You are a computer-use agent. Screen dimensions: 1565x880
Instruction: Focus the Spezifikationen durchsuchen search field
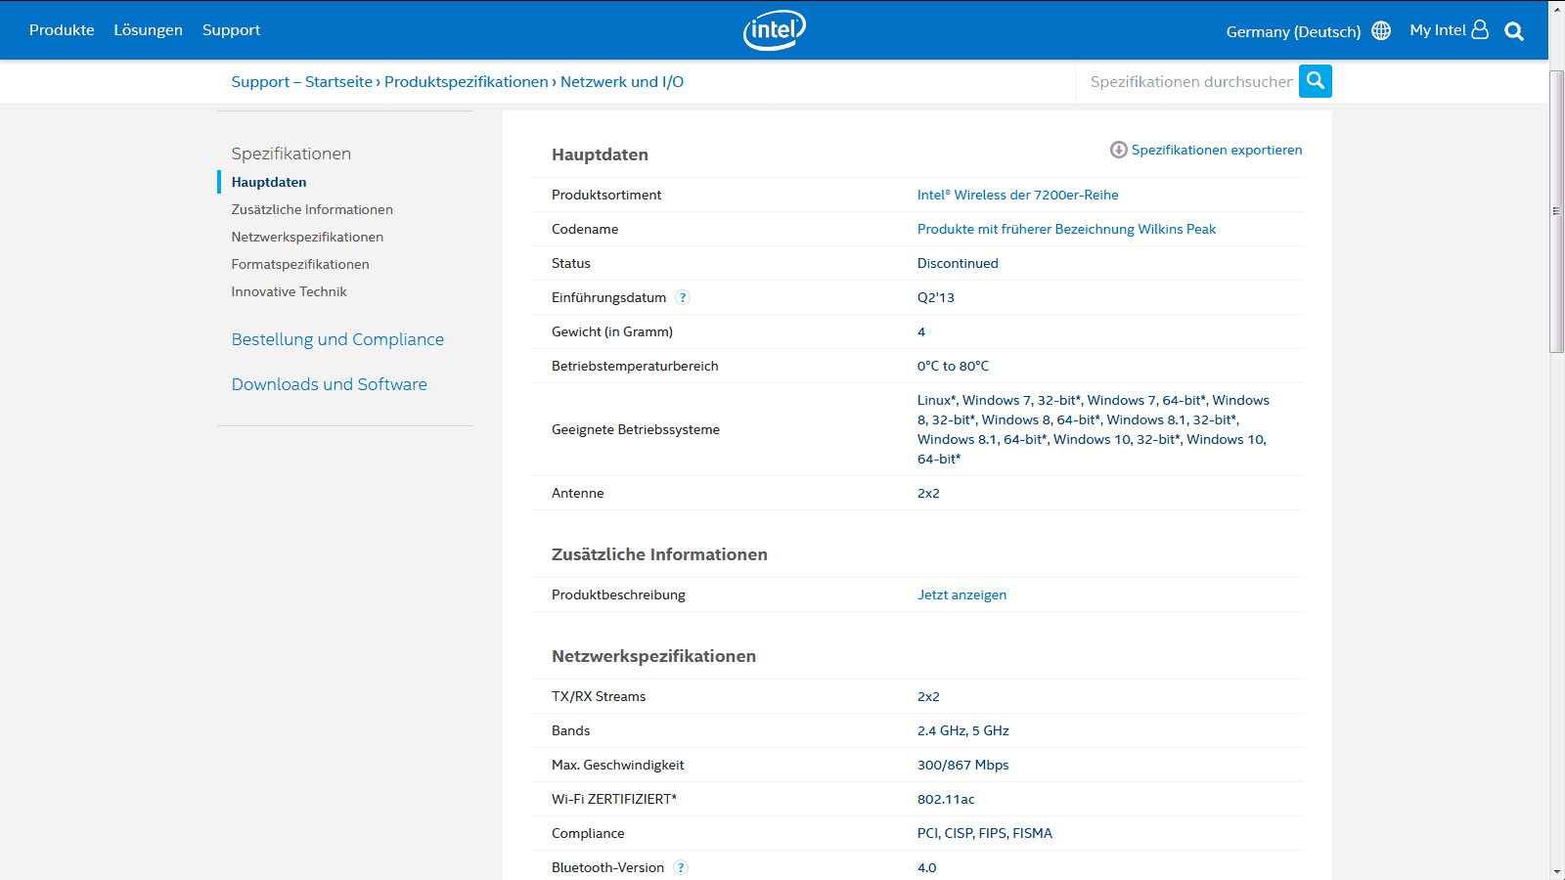[1190, 81]
